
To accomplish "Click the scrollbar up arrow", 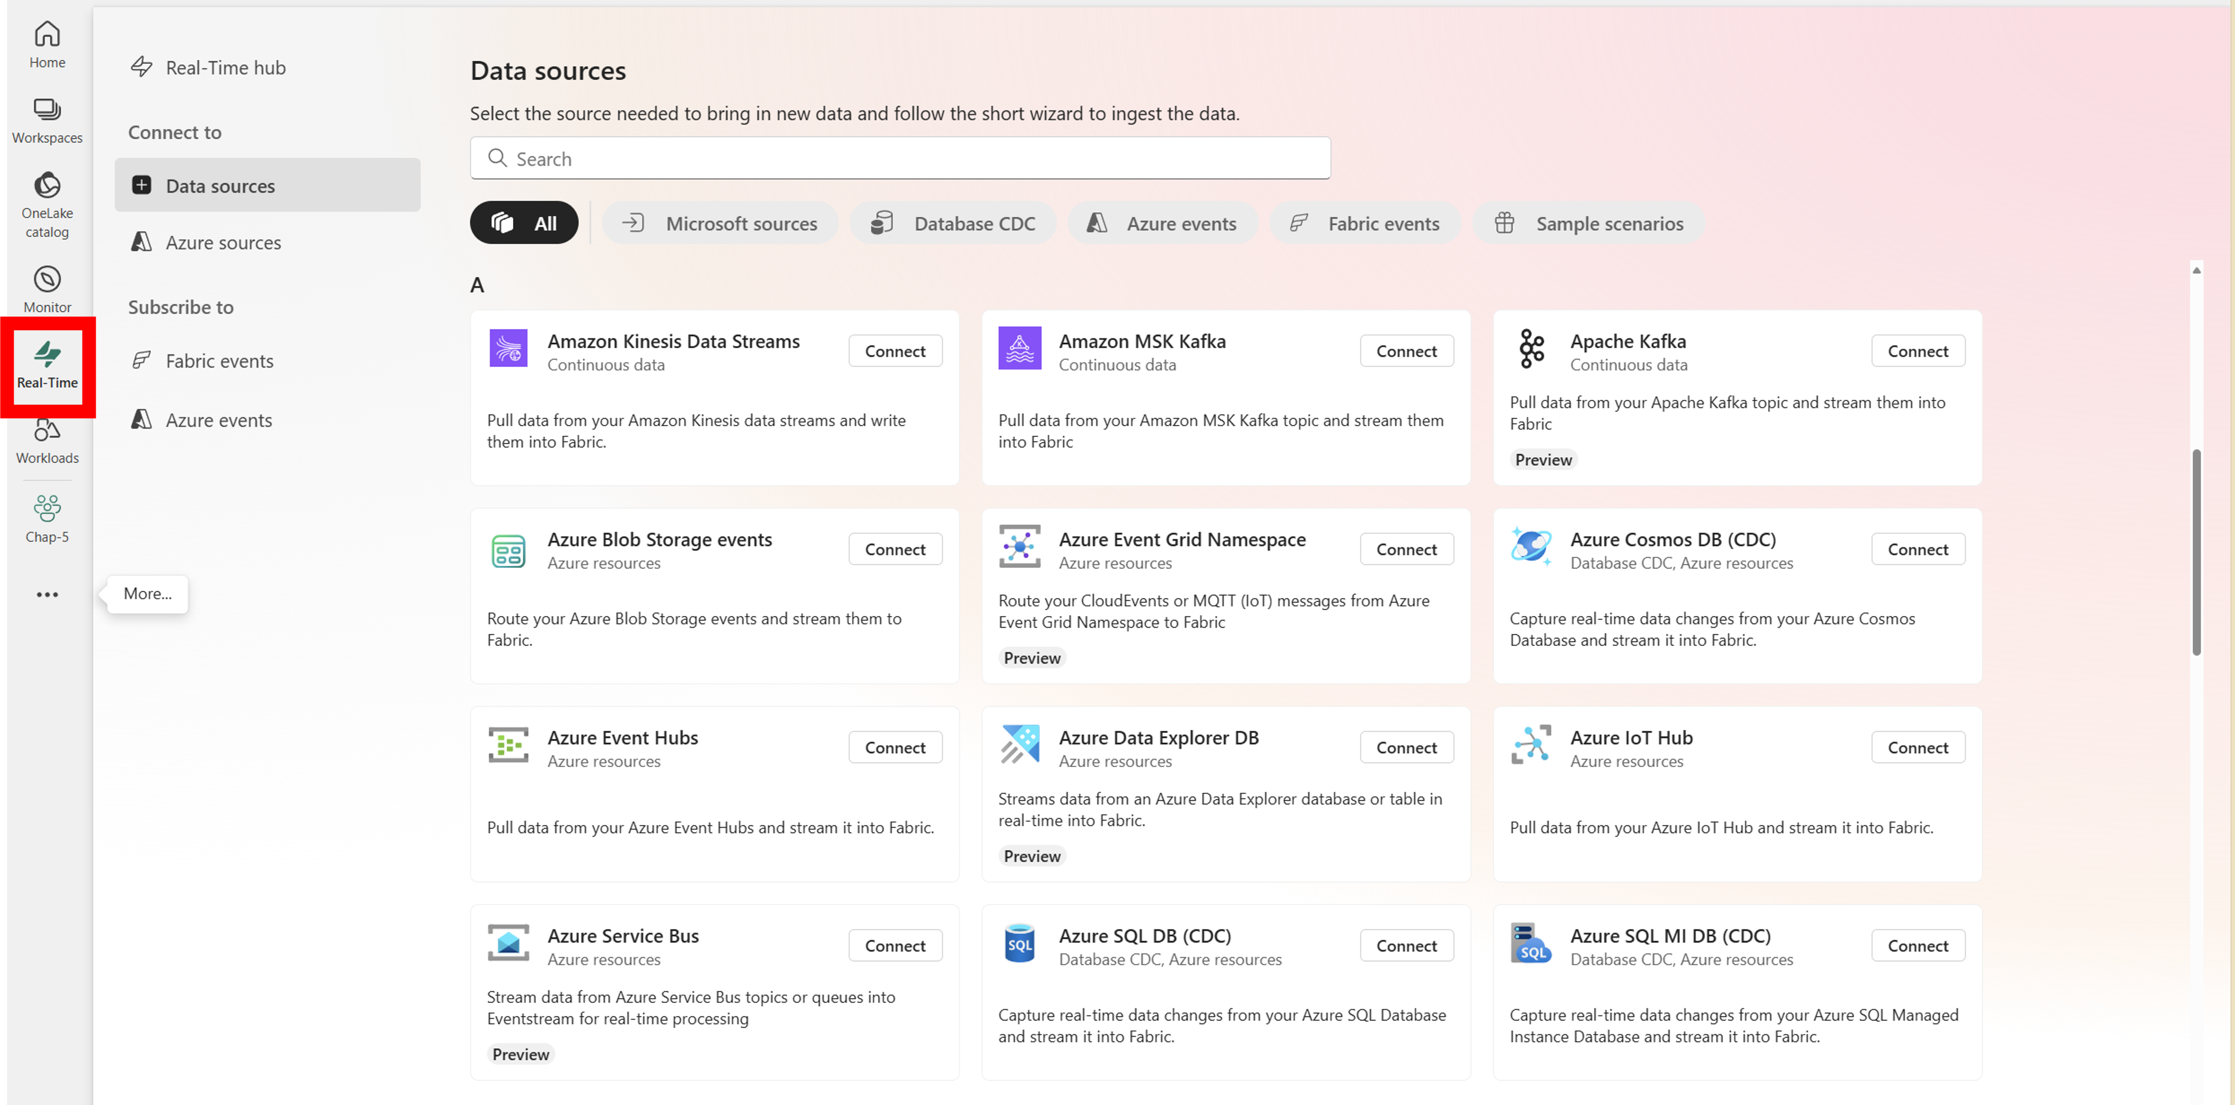I will (2197, 270).
